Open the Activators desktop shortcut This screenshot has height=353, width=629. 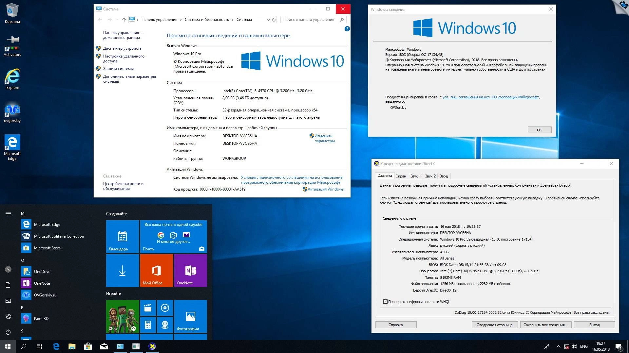point(12,46)
